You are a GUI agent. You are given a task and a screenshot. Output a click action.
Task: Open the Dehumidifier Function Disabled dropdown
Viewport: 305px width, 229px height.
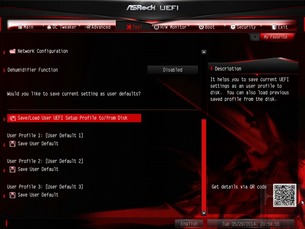173,70
